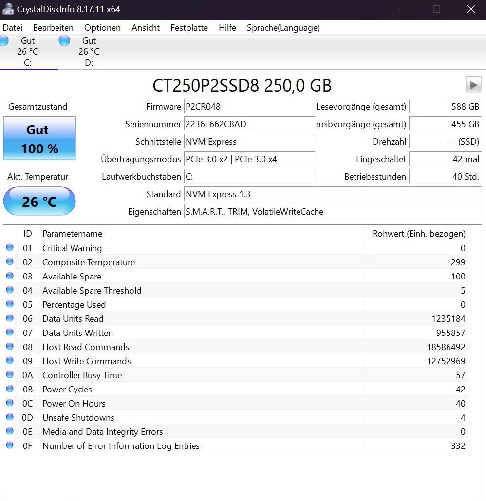Image resolution: width=486 pixels, height=501 pixels.
Task: Click raw value 332
Action: click(x=458, y=445)
